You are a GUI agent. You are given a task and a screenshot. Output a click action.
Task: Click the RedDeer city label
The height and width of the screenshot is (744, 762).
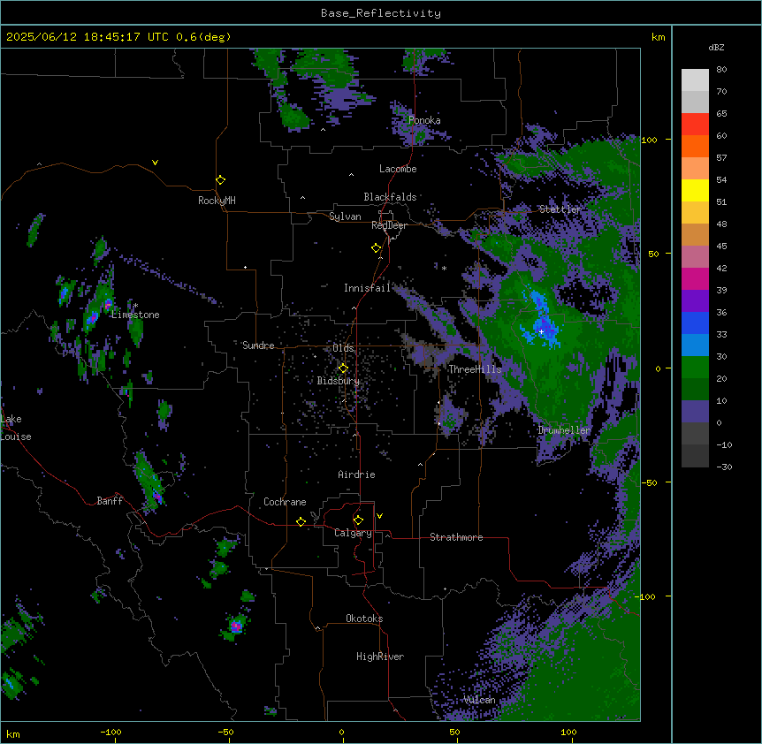[389, 225]
